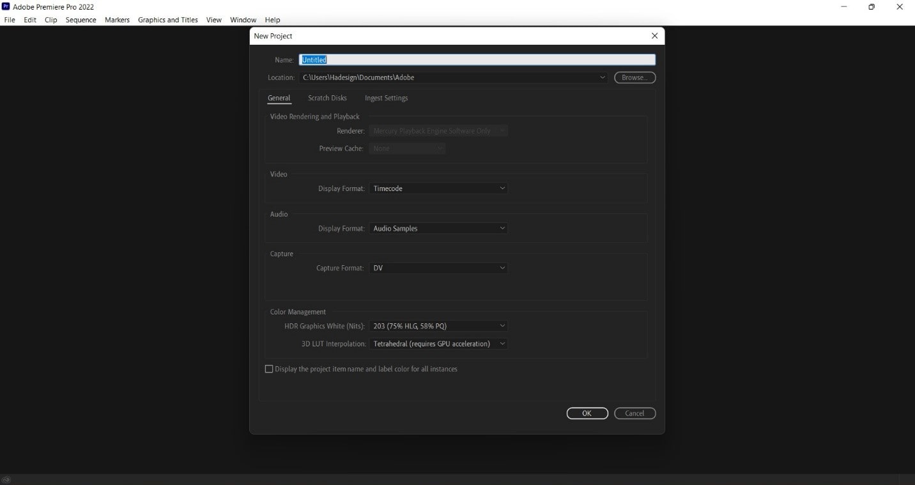Image resolution: width=915 pixels, height=485 pixels.
Task: Minimize the Premiere Pro window
Action: 844,7
